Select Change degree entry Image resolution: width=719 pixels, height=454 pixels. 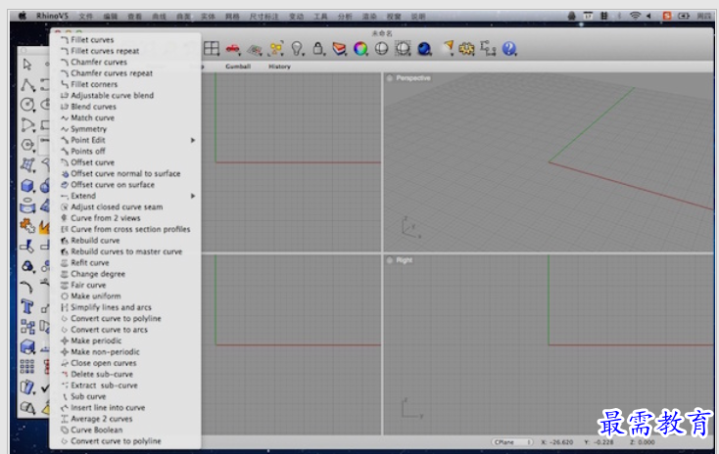pos(98,274)
